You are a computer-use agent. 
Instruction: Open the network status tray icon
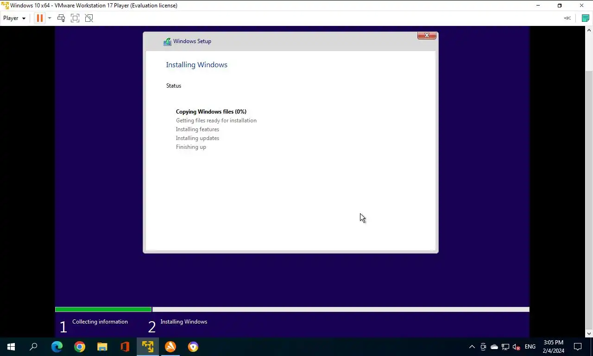(505, 347)
